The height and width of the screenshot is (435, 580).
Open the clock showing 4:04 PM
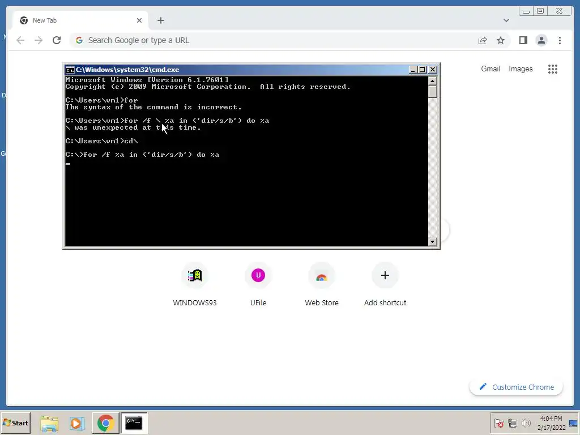(x=551, y=423)
